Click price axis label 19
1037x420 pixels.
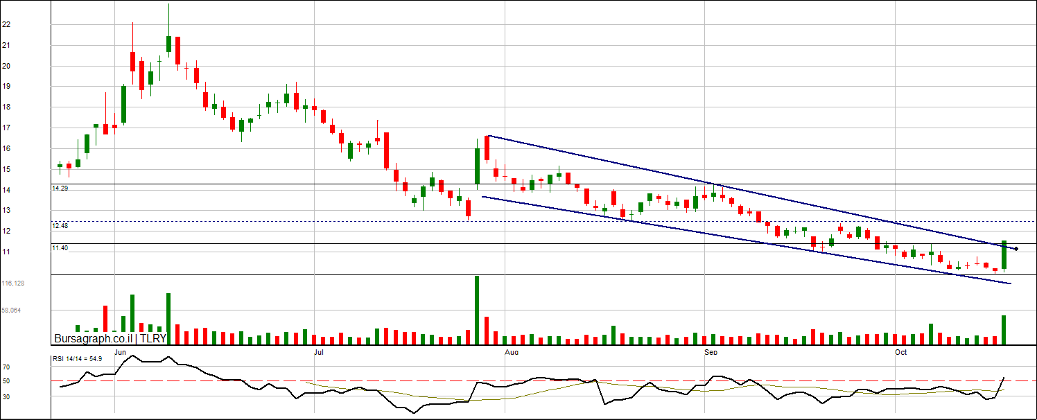click(6, 87)
